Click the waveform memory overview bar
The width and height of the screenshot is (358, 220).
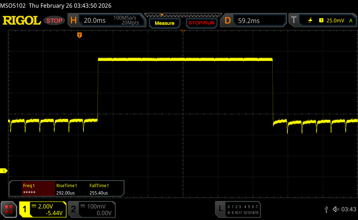(x=183, y=15)
